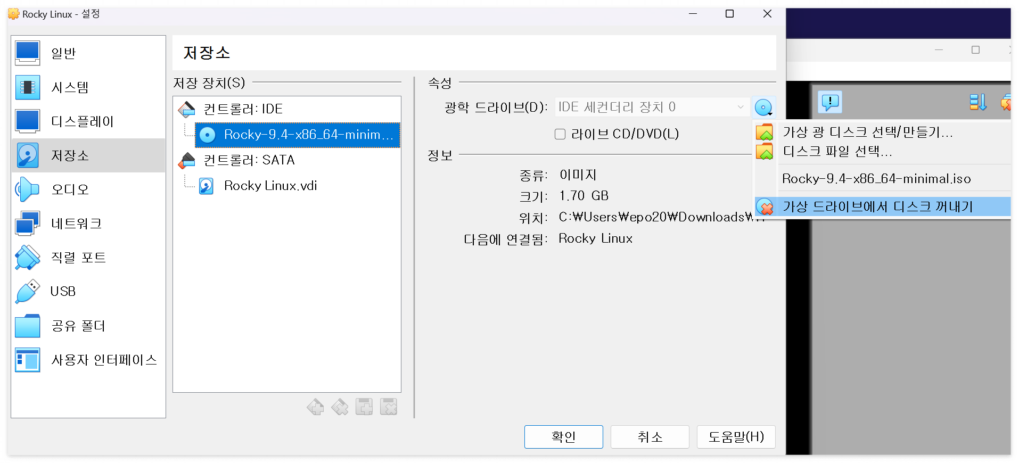Click the 위치 path value C:\Users\epo20\Downloads

[x=661, y=217]
